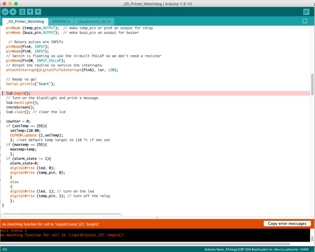Switch to the _3D_Printer_Watchdog tab
The width and height of the screenshot is (315, 252).
[25, 22]
